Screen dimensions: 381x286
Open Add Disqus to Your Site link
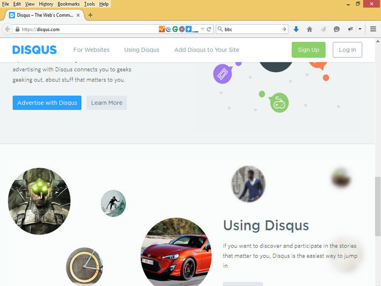point(206,49)
